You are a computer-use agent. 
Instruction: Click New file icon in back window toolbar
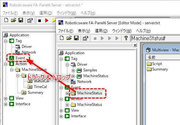pyautogui.click(x=6, y=20)
